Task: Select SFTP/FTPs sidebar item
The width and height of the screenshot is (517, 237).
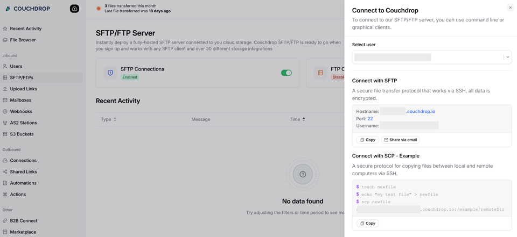Action: click(x=41, y=78)
